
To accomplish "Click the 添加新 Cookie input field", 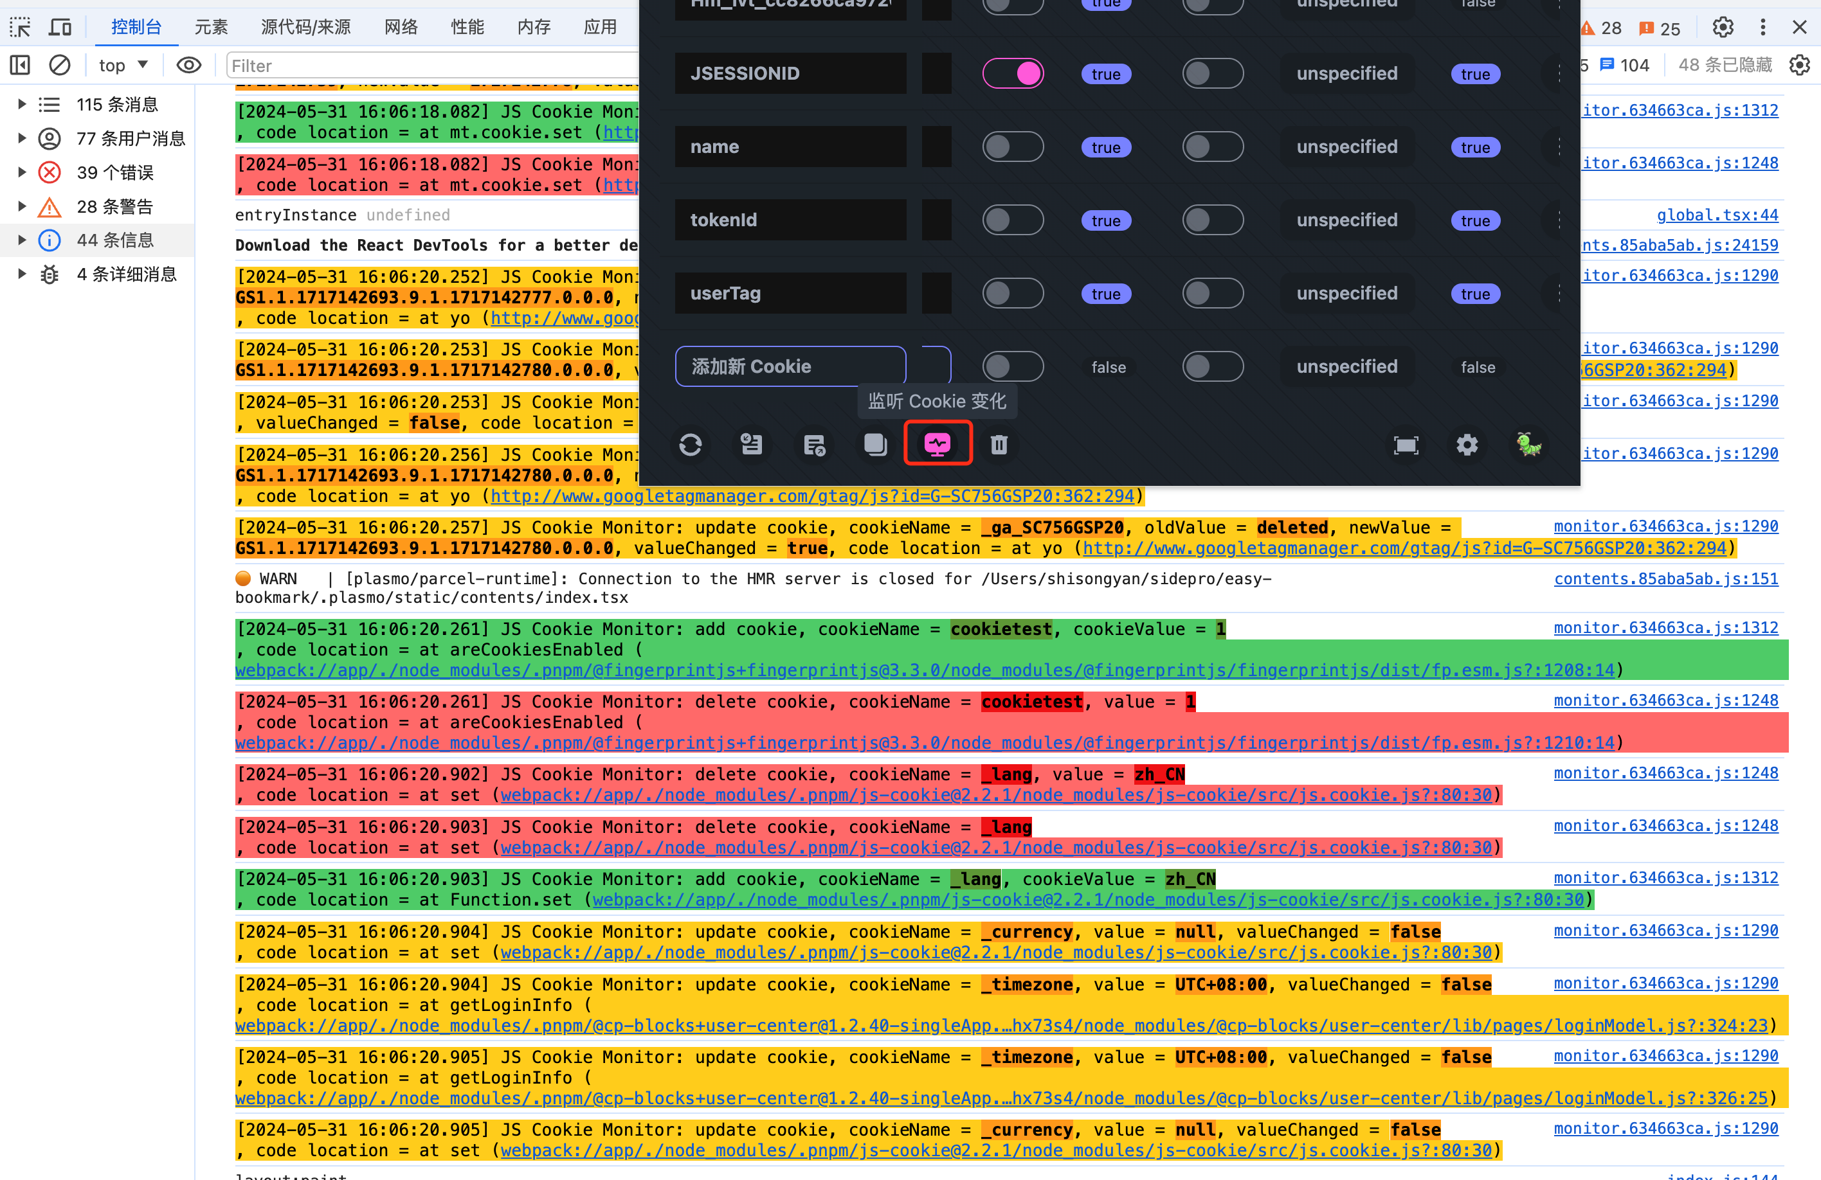I will click(x=790, y=366).
